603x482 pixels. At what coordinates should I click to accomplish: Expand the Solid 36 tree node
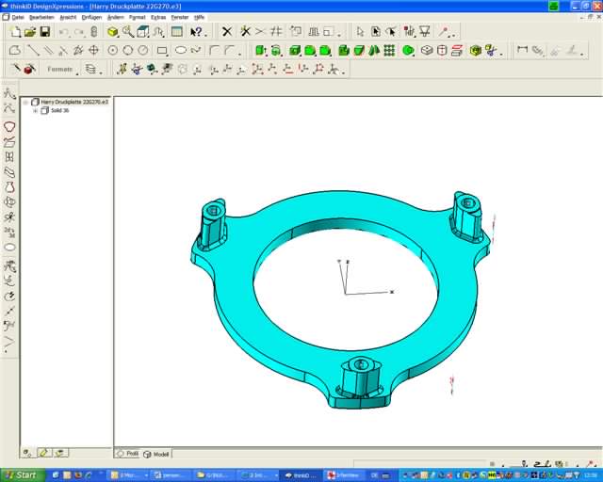pyautogui.click(x=35, y=110)
